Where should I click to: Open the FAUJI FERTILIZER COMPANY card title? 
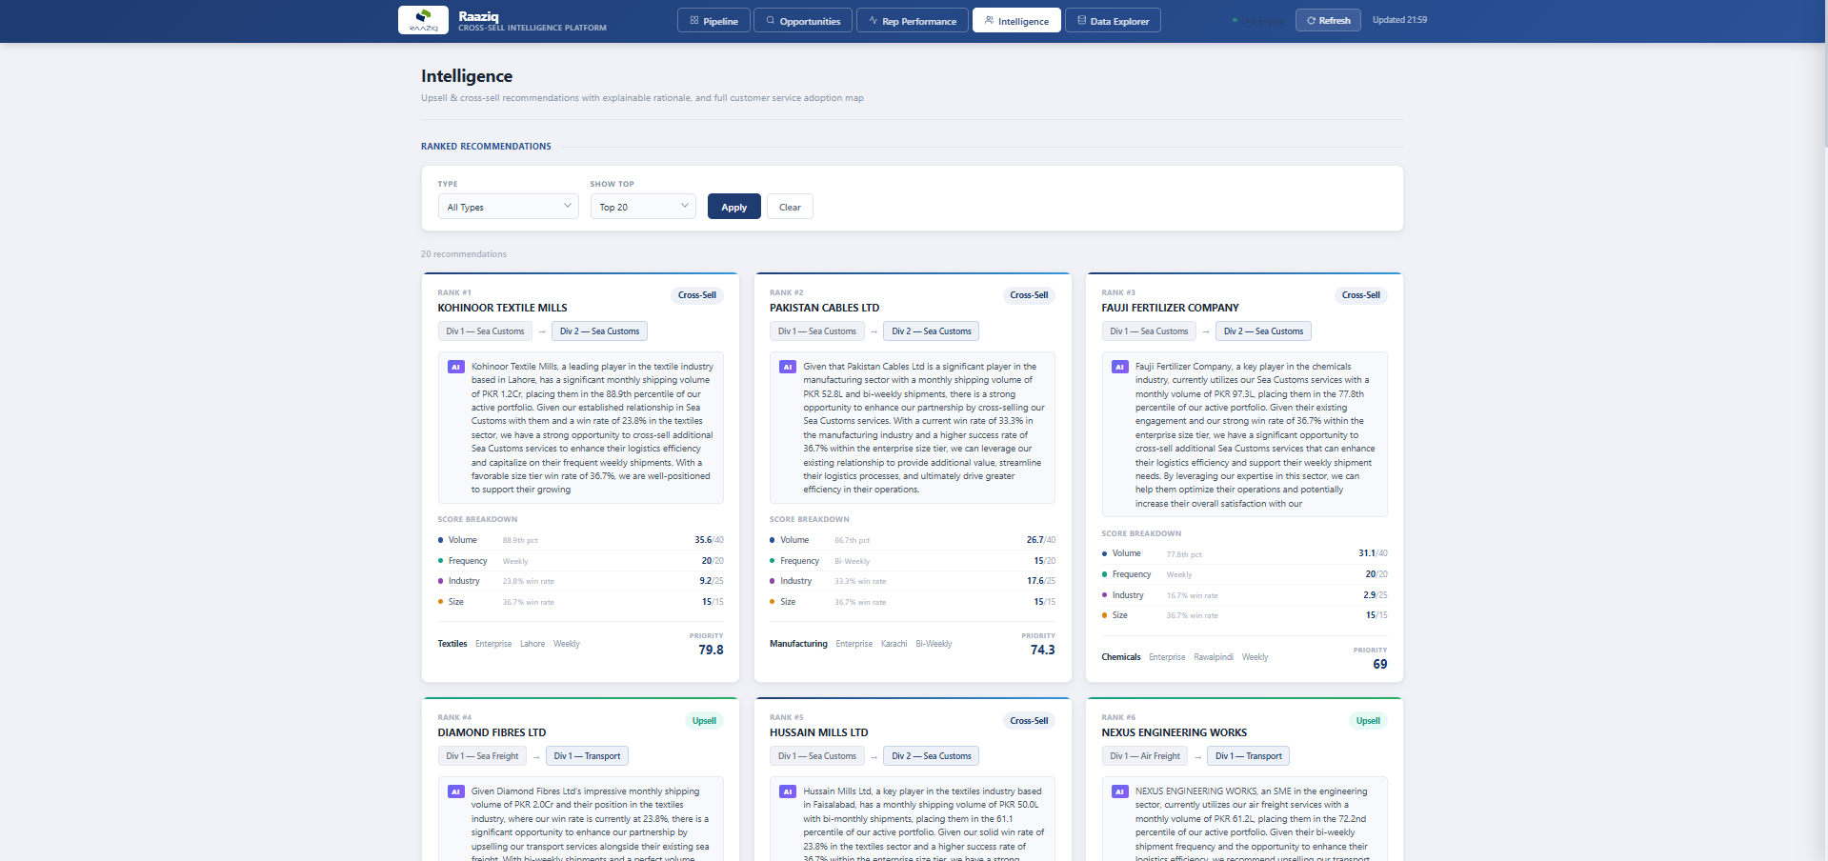click(x=1170, y=308)
